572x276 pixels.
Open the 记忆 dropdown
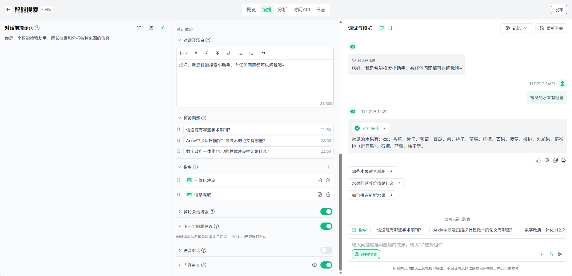[516, 28]
